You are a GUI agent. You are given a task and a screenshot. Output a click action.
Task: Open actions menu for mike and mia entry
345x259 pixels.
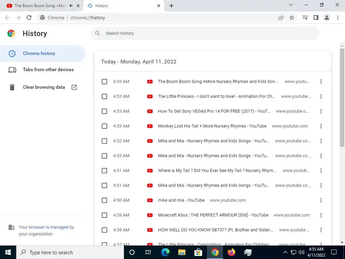[x=321, y=200]
